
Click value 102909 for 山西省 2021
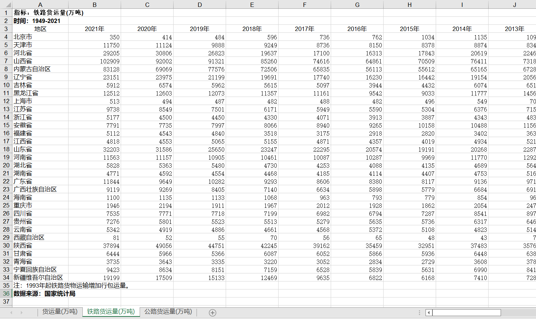(x=94, y=61)
